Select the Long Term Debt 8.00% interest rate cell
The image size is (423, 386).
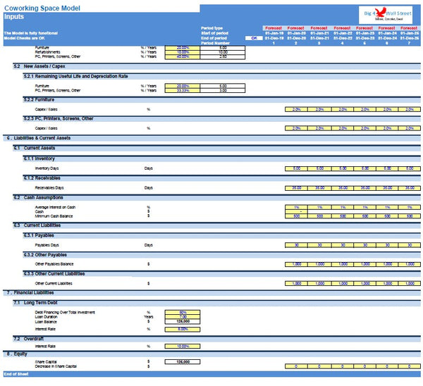pos(183,329)
